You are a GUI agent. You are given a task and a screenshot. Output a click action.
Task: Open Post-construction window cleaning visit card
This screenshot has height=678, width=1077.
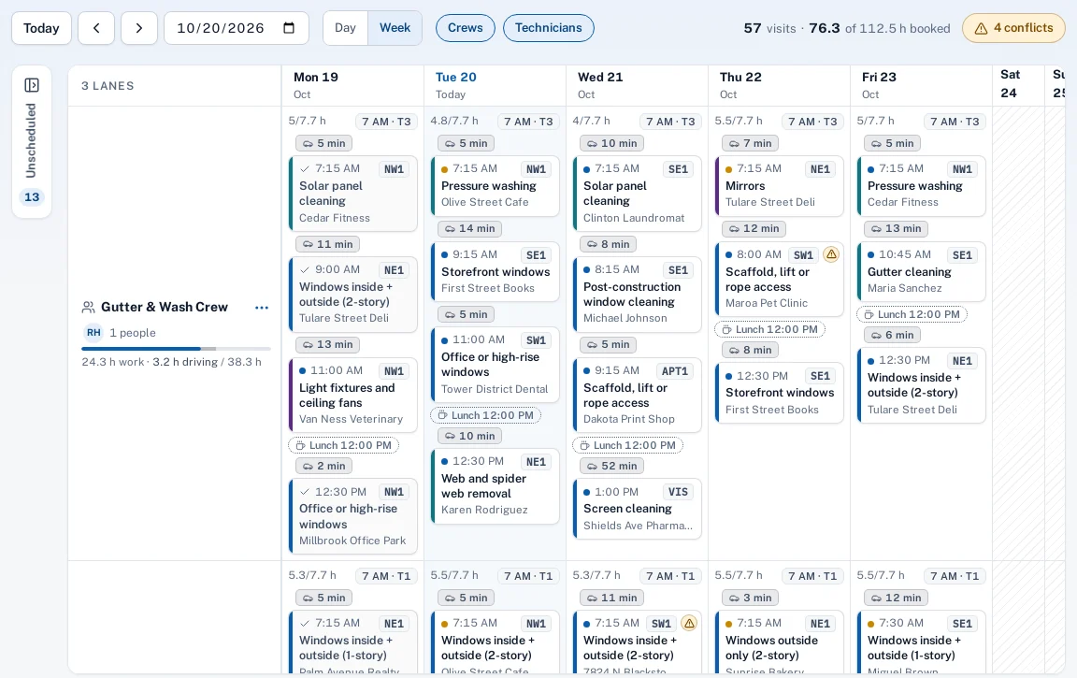(638, 295)
